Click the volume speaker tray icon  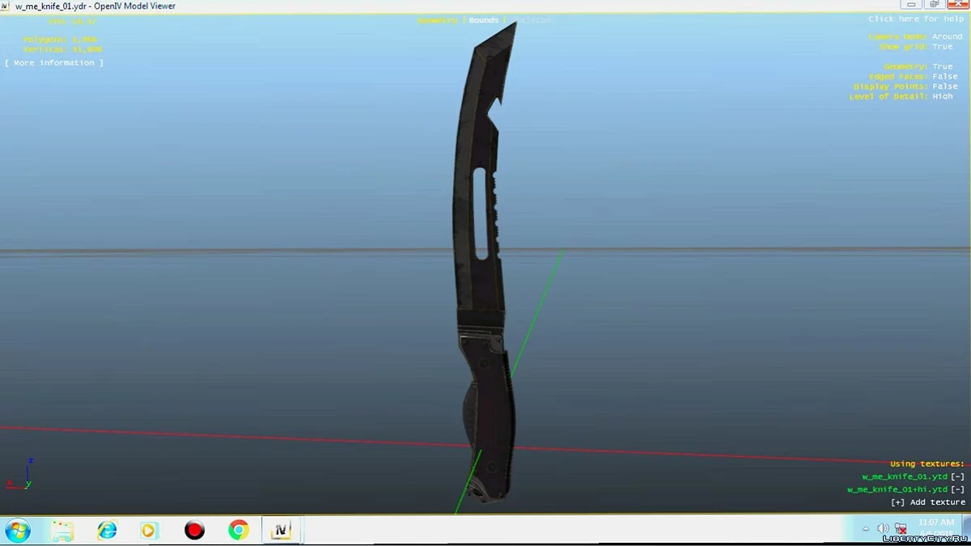883,528
